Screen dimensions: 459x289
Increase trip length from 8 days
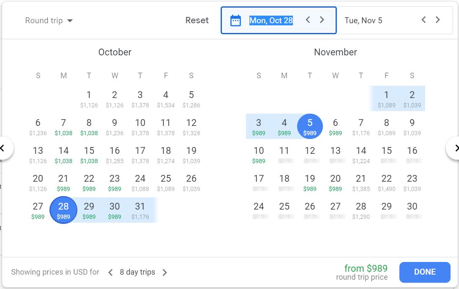coord(165,273)
